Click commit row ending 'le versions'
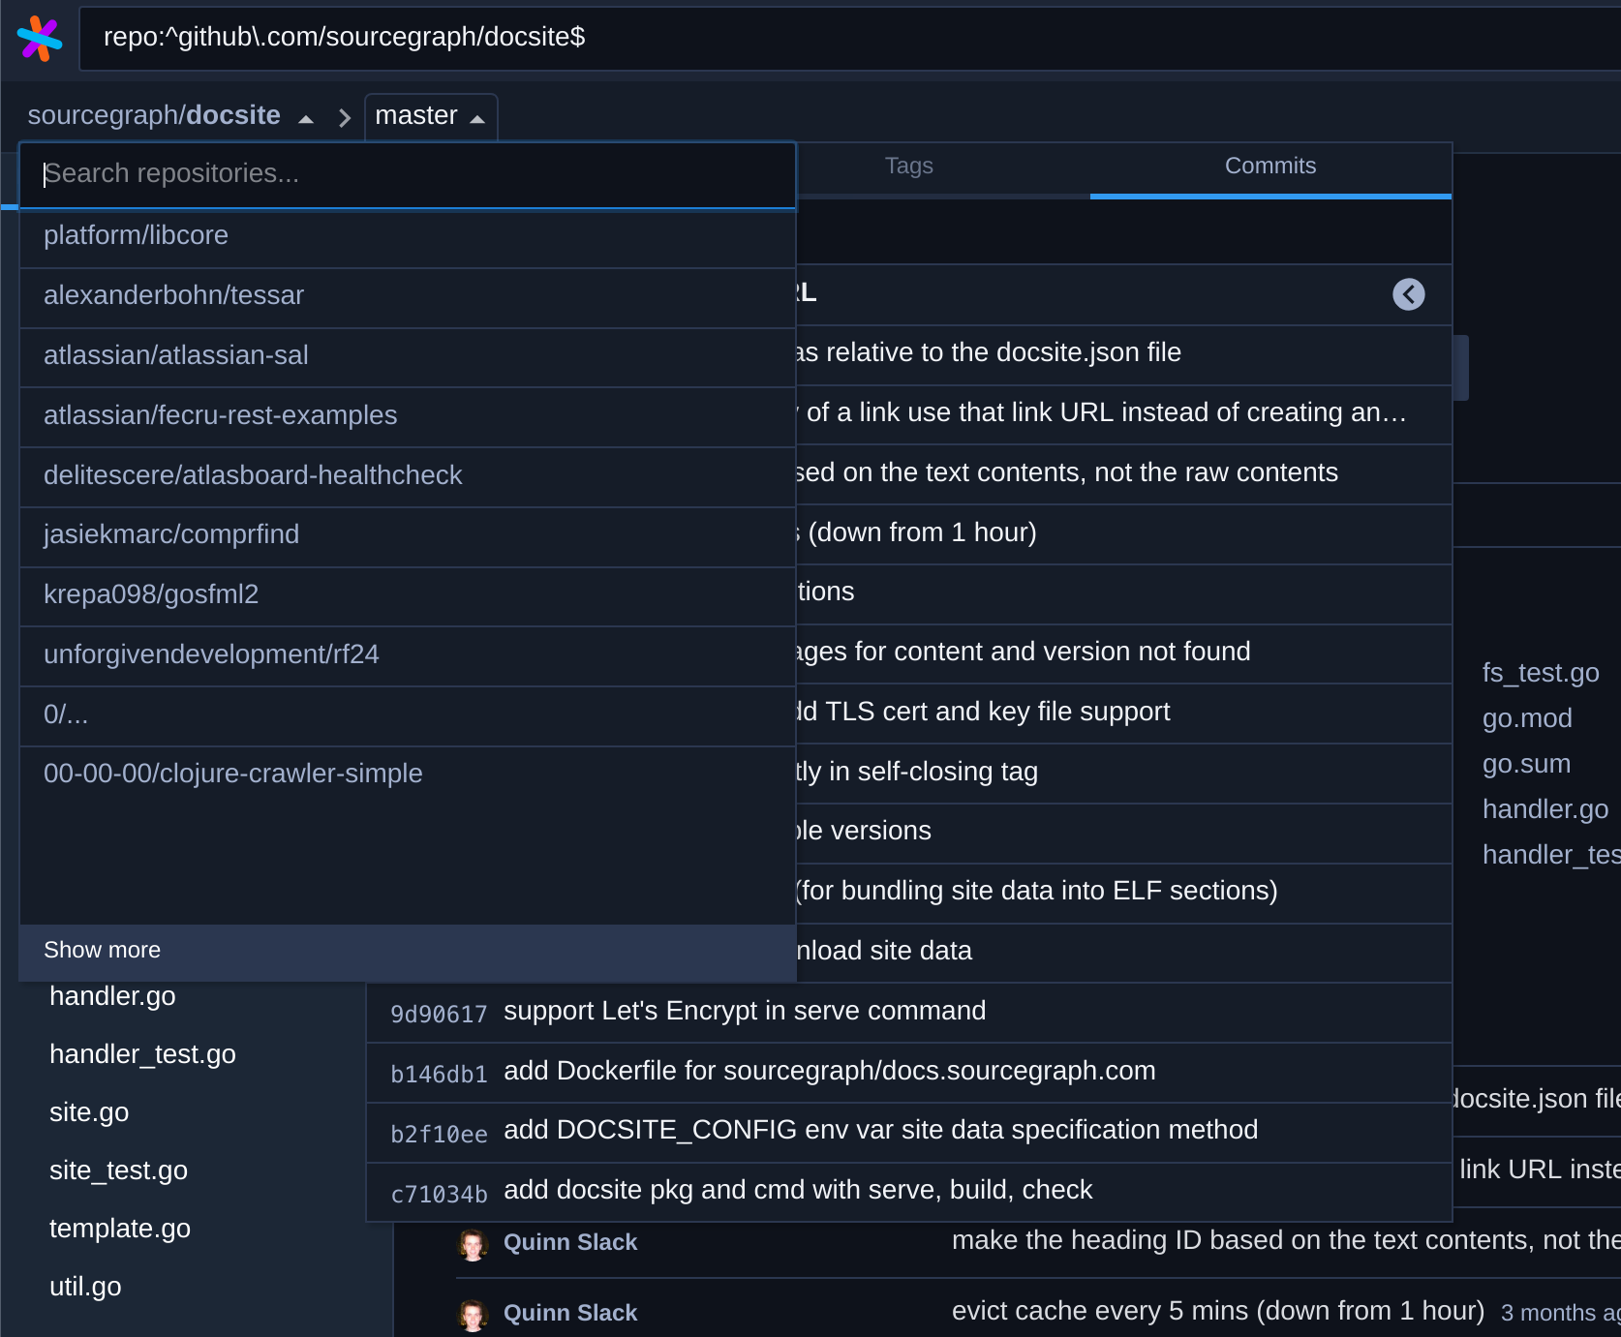Viewport: 1621px width, 1337px height. pos(1123,833)
